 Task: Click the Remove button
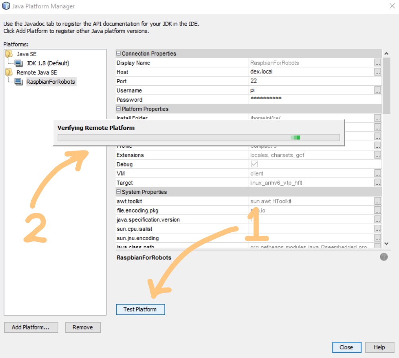[83, 327]
